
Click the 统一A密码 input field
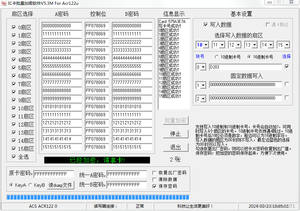[x=127, y=174]
